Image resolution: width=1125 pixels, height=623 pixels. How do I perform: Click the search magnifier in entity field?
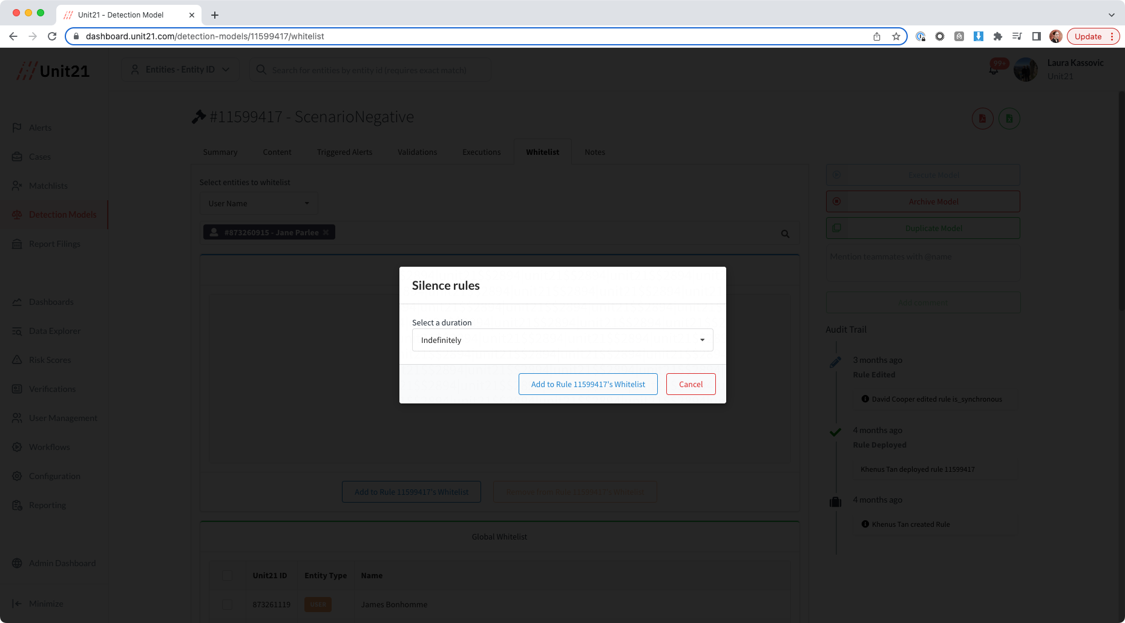click(x=785, y=233)
